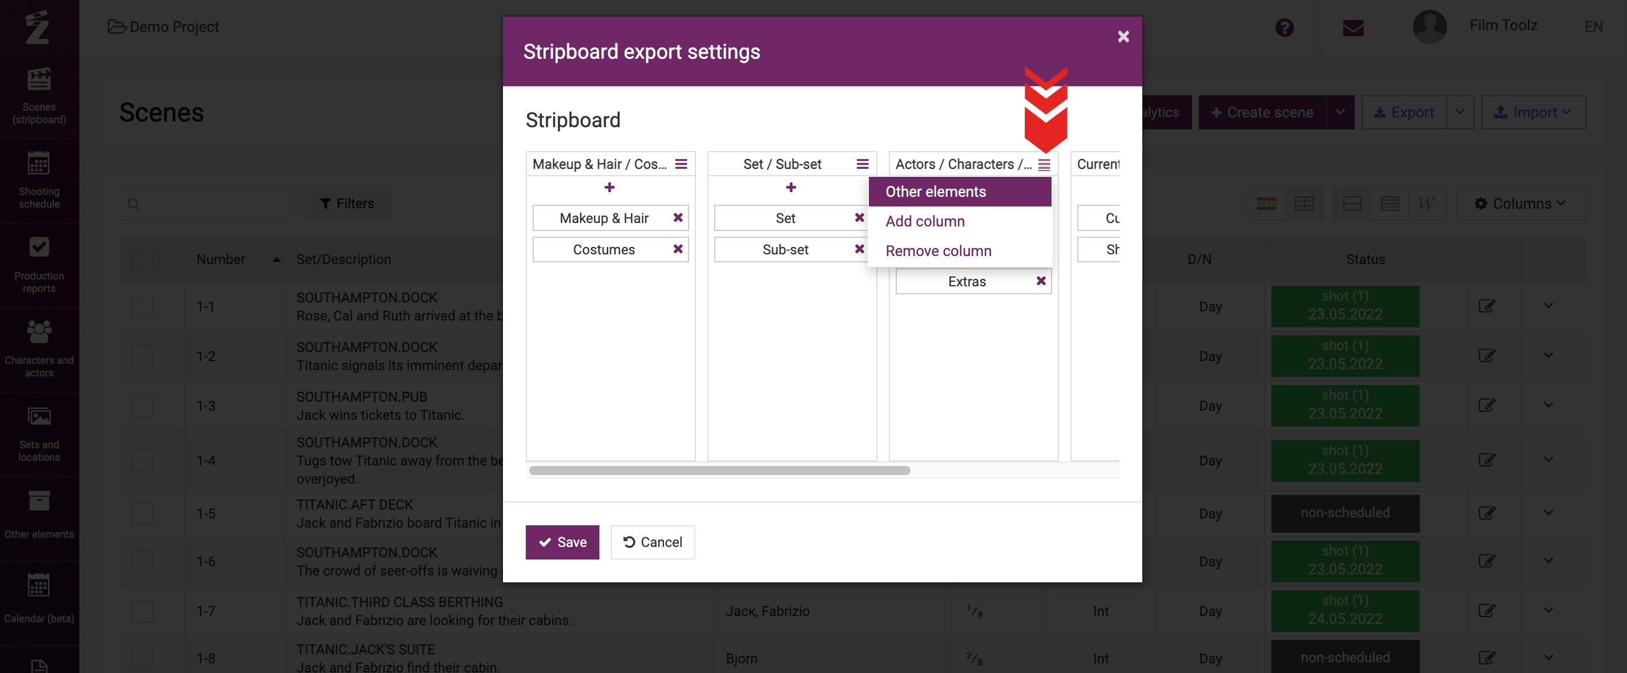This screenshot has height=673, width=1627.
Task: Select checkbox for scene 1-4
Action: click(142, 460)
